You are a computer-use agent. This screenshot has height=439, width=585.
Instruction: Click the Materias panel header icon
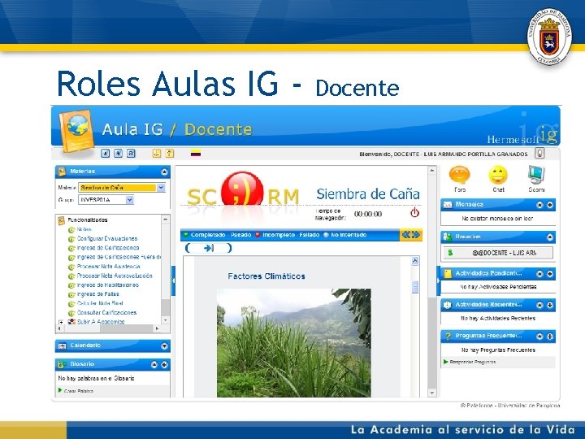pos(62,172)
